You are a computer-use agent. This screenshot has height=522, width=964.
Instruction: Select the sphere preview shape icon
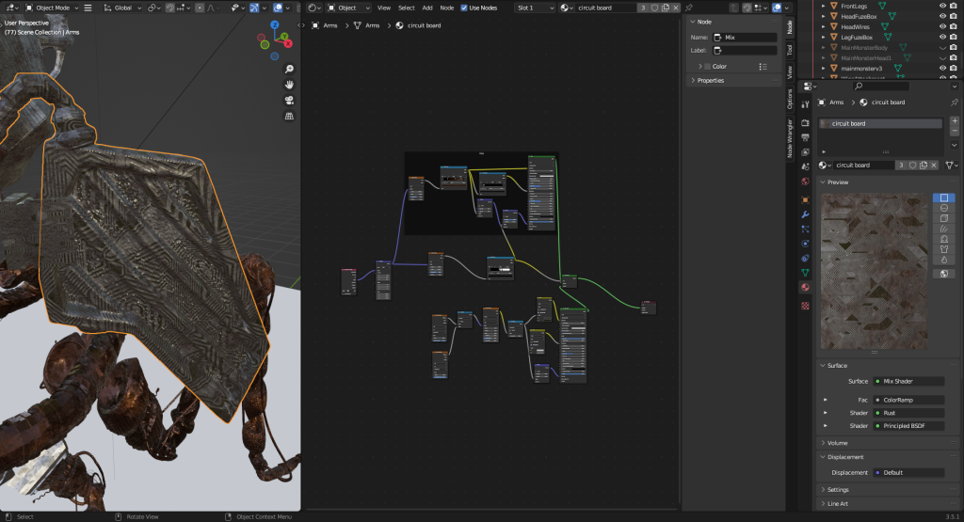coord(943,208)
